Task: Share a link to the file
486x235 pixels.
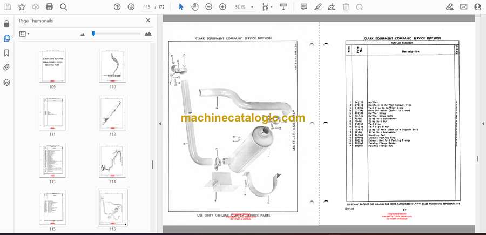Action: coord(450,7)
